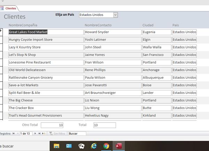This screenshot has height=151, width=209.
Task: Click contact name Paula Wilson
Action: (113, 77)
